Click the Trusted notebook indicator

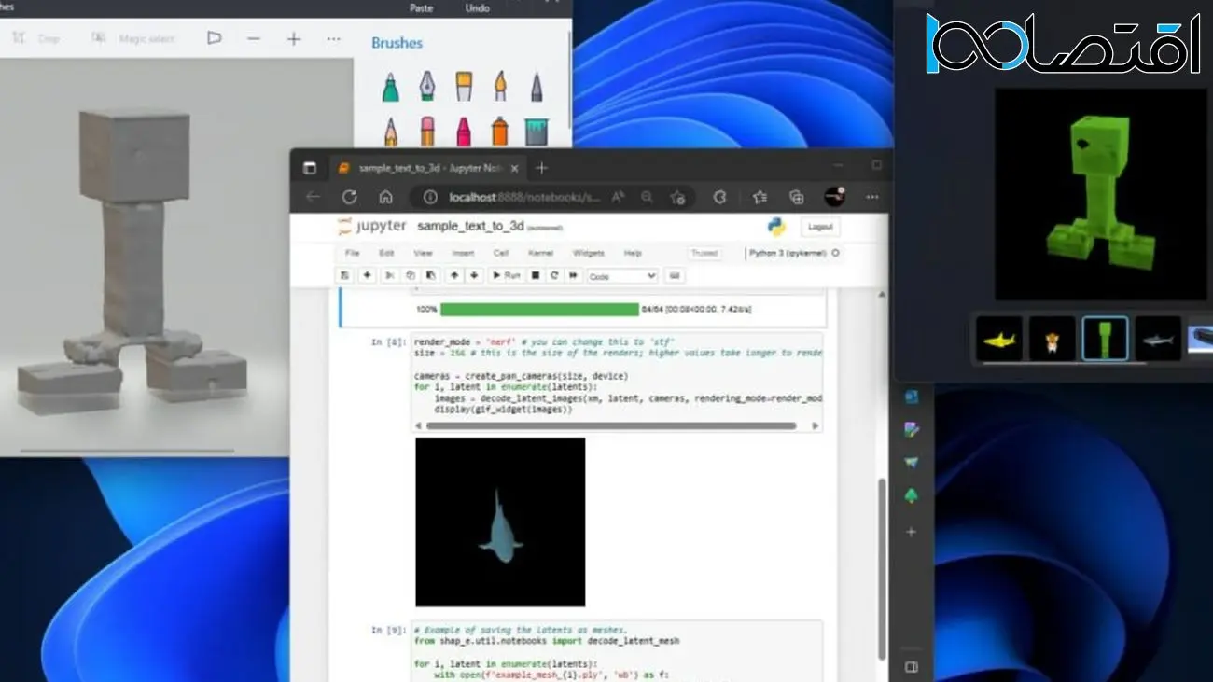pyautogui.click(x=704, y=253)
